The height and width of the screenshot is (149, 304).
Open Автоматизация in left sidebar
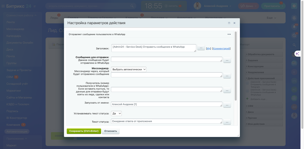coord(17,132)
